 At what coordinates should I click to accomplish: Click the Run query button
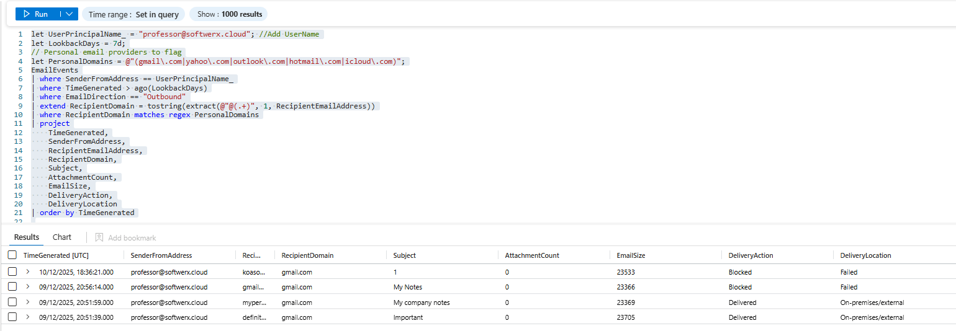tap(36, 14)
